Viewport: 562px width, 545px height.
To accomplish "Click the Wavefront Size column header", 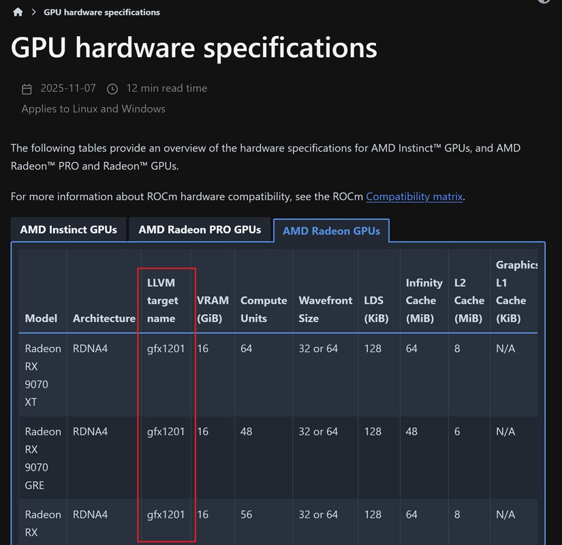I will pos(326,309).
